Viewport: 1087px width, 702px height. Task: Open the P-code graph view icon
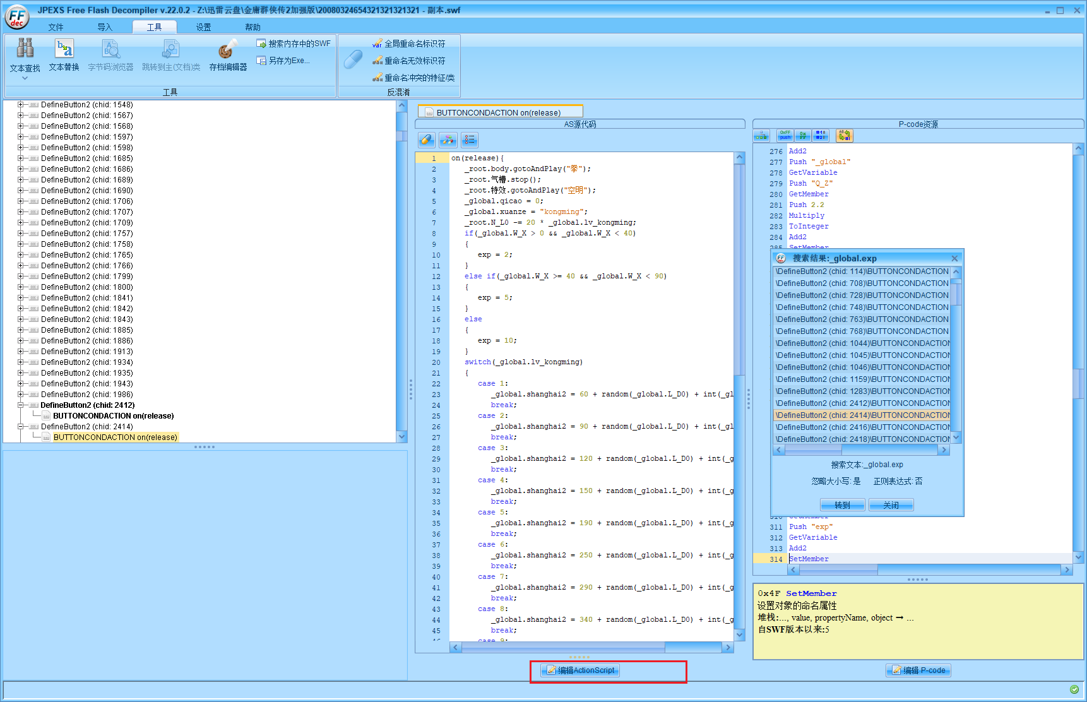pyautogui.click(x=761, y=136)
